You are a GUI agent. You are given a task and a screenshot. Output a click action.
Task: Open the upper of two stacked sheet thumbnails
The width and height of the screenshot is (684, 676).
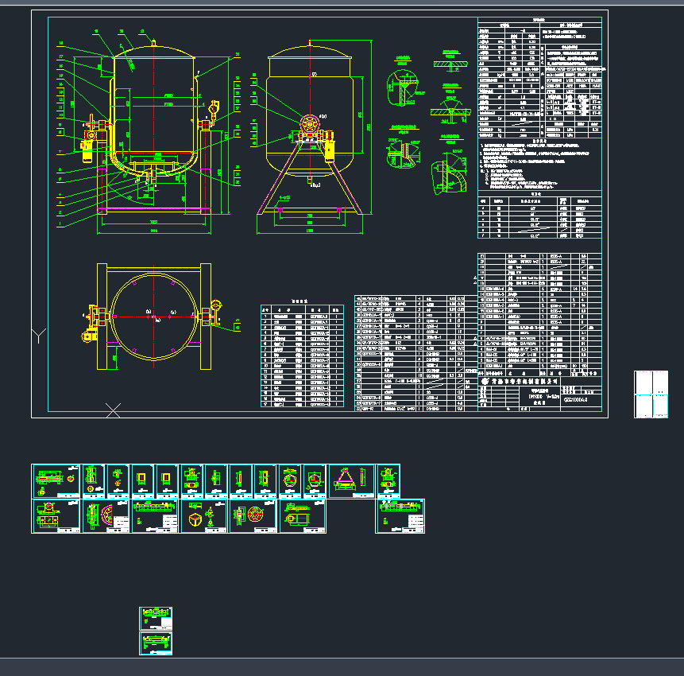point(156,618)
